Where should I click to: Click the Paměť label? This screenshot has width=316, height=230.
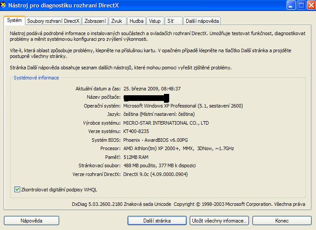click(x=113, y=157)
